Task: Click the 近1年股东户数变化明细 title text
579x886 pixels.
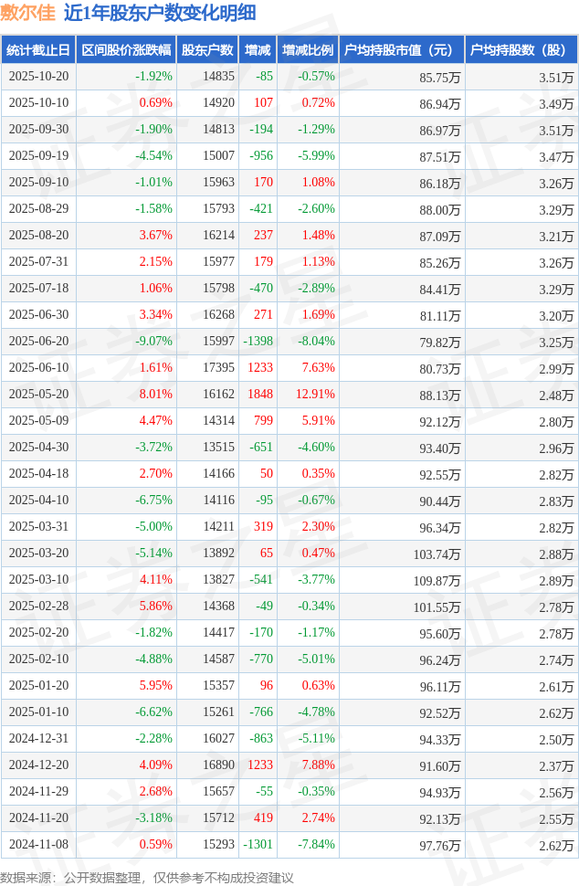Action: 160,13
